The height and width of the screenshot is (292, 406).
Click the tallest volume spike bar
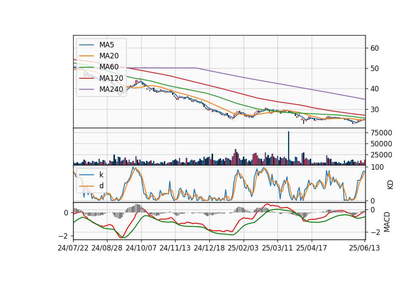[x=288, y=149]
